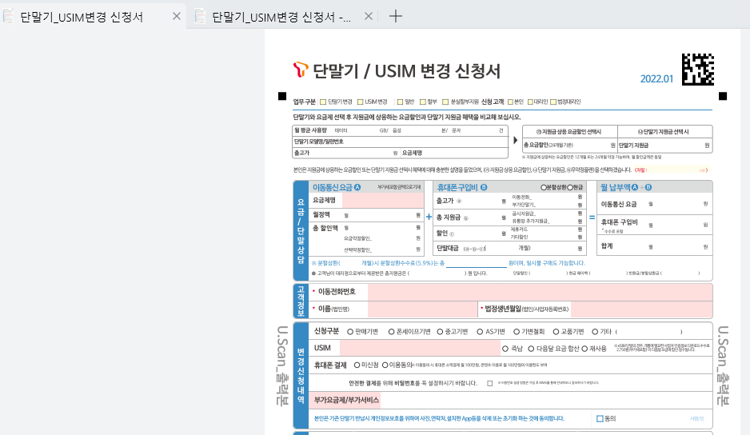Click the QR code at top right
This screenshot has width=750, height=435.
[698, 70]
